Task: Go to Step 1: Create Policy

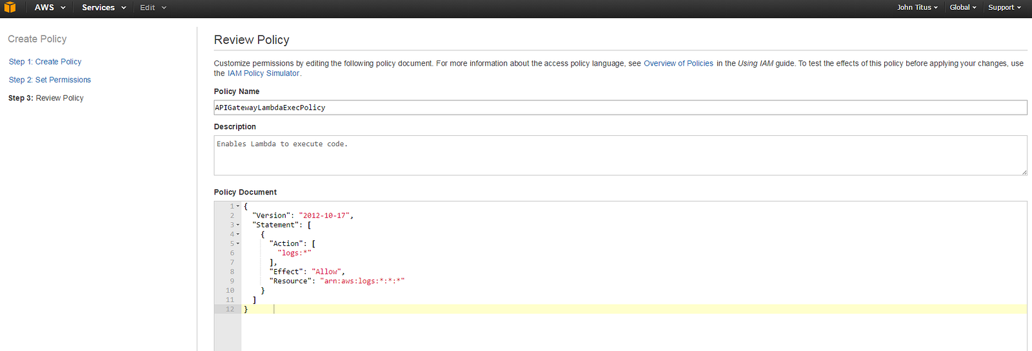Action: (45, 62)
